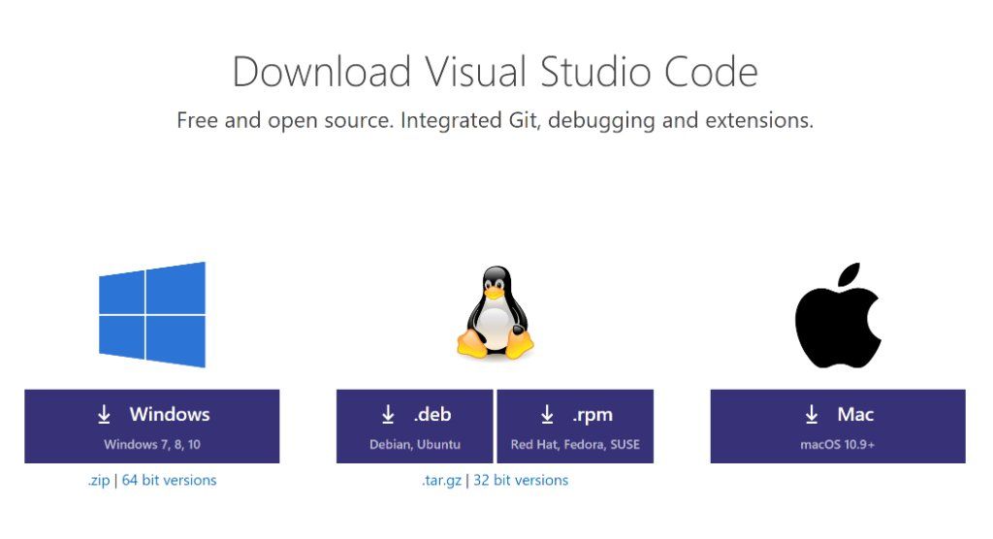Click the "Windows 7, 8, 10" caption
The height and width of the screenshot is (539, 993).
pyautogui.click(x=152, y=445)
